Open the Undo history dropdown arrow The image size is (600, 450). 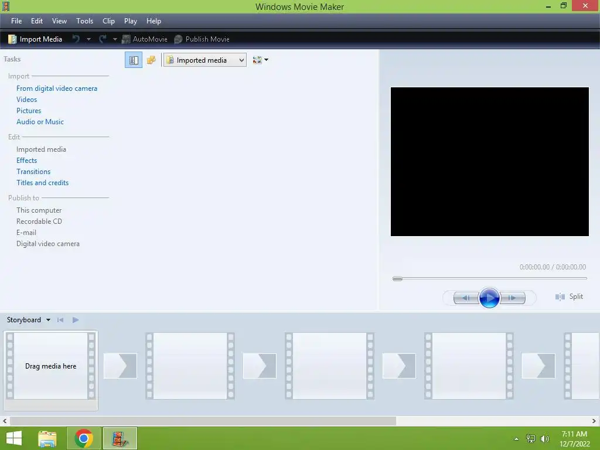88,39
